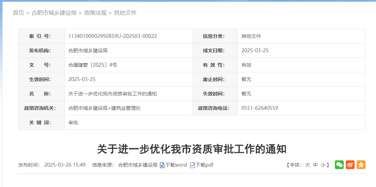The image size is (376, 187).
Task: Click the orange star QZone share icon
Action: [361, 165]
